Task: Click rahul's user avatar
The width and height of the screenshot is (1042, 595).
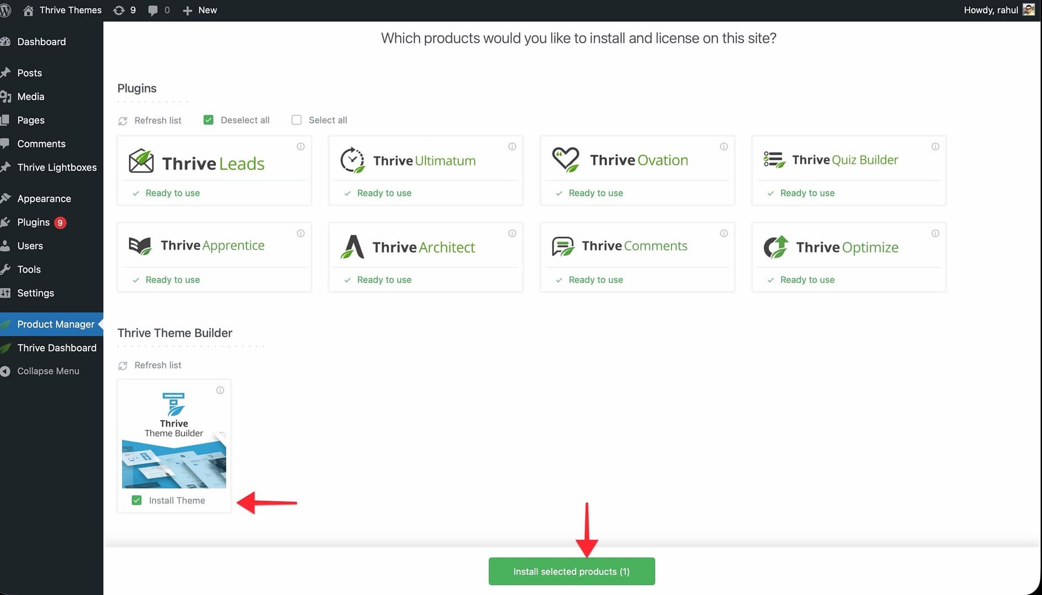Action: [1028, 10]
